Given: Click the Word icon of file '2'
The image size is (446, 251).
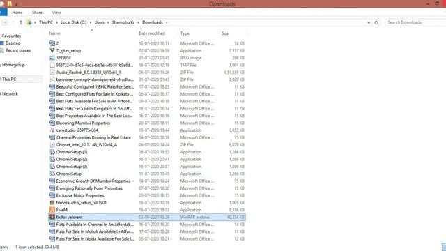Looking at the screenshot, I should 52,43.
